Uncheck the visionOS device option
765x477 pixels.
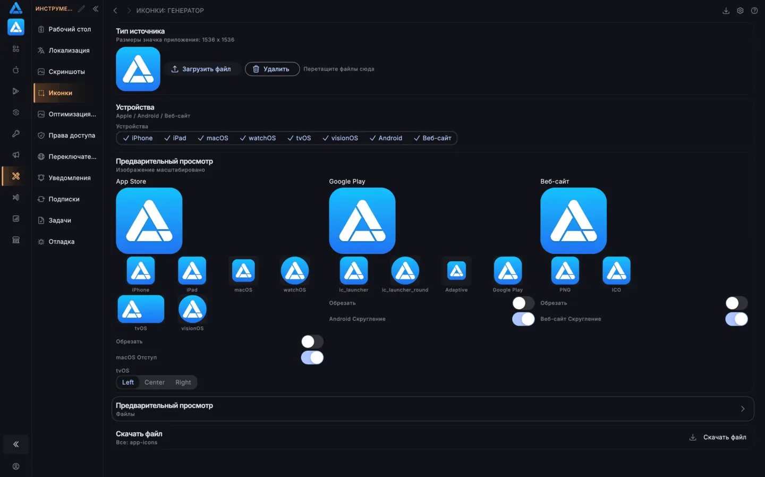(341, 138)
